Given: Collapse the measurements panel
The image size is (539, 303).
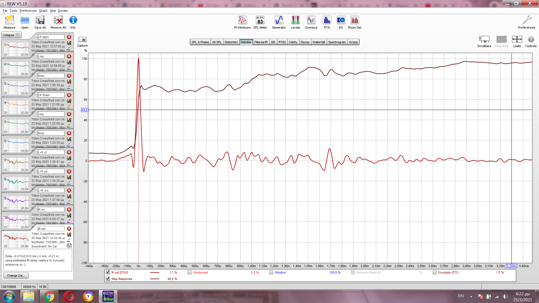Looking at the screenshot, I should (x=11, y=35).
